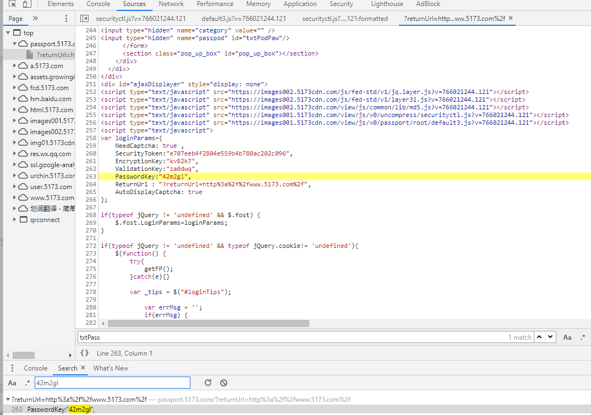Open the Network panel tab
The height and width of the screenshot is (415, 591).
(171, 4)
